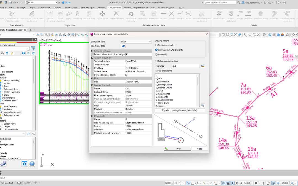Image resolution: width=298 pixels, height=186 pixels.
Task: Open the Urbano Polygon ribbon tab
Action: [x=166, y=7]
